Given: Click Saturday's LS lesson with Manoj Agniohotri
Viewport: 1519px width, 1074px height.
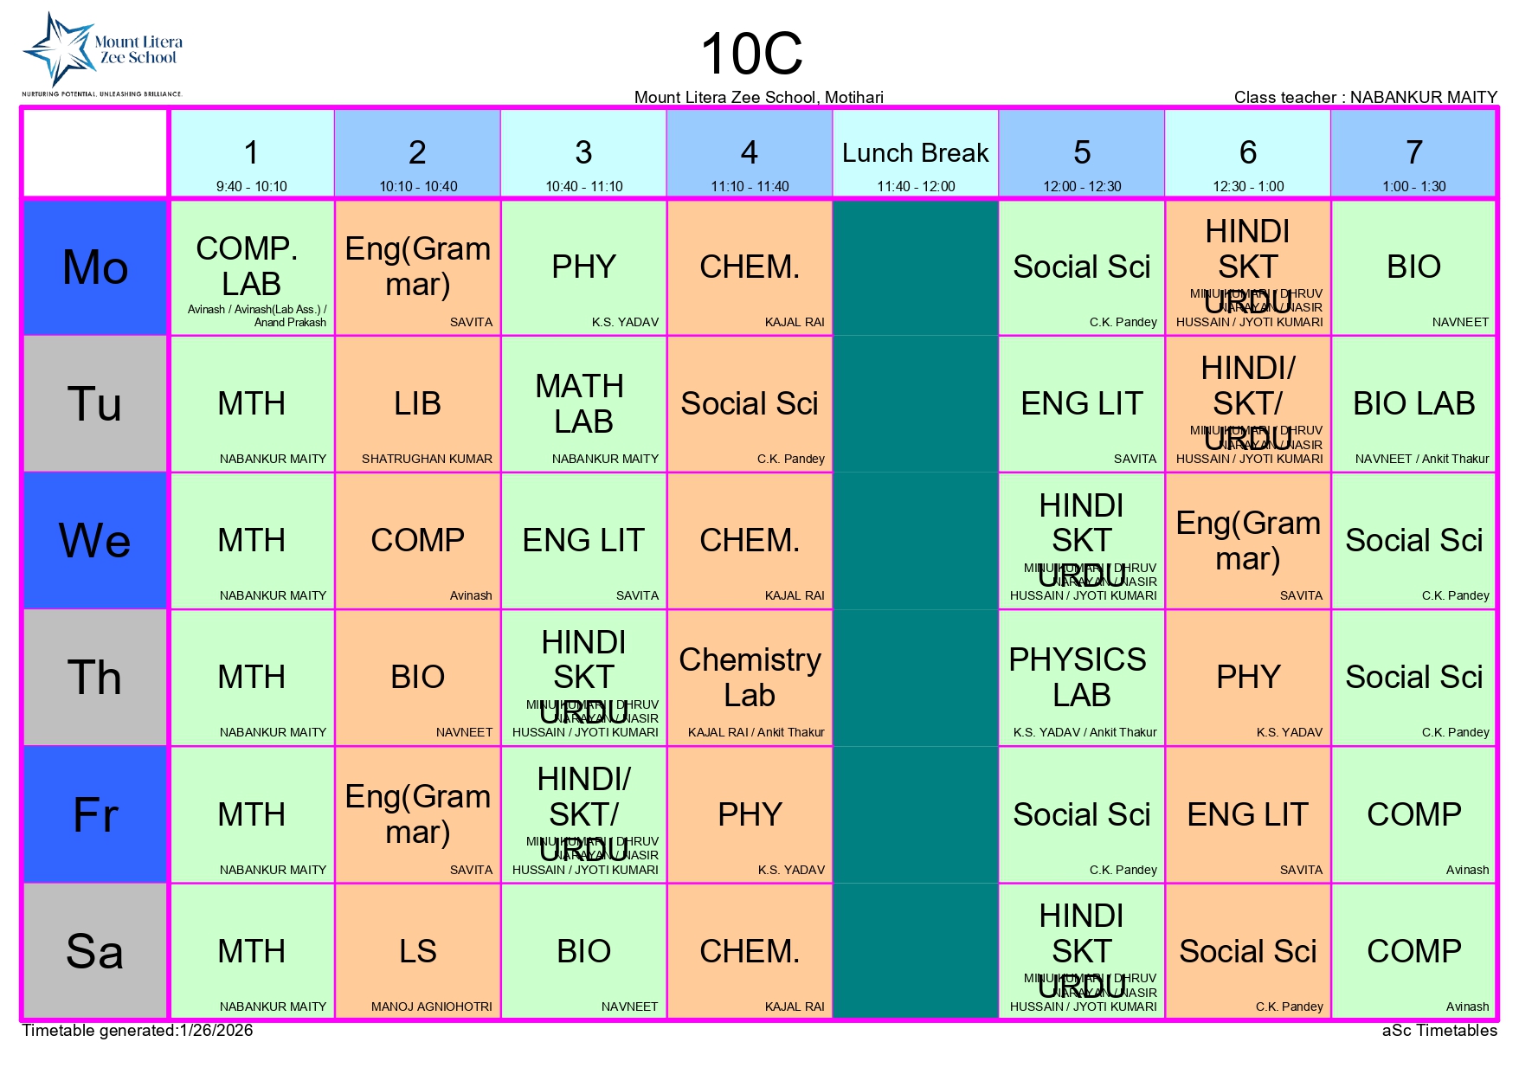Looking at the screenshot, I should point(418,951).
